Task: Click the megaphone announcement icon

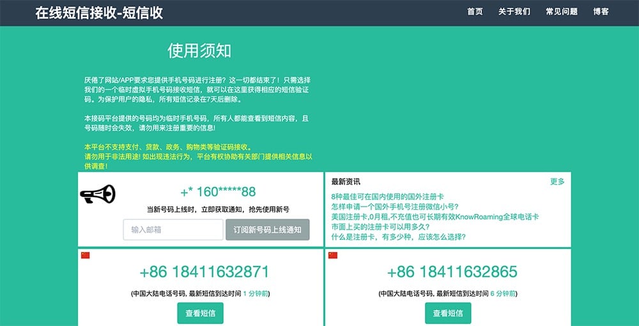Action: 97,194
